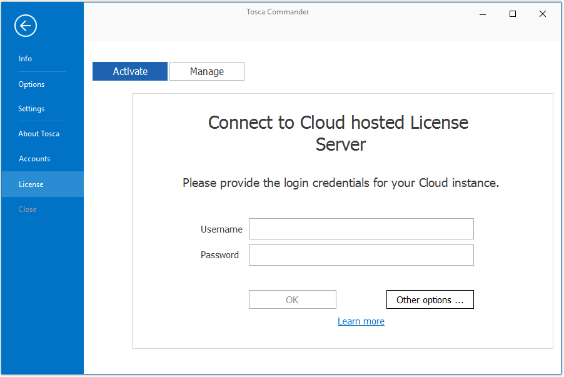Click the back arrow icon

click(x=26, y=26)
